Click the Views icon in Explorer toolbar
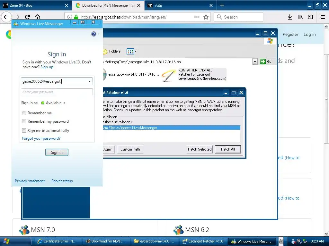The width and height of the screenshot is (329, 246). coord(130,51)
